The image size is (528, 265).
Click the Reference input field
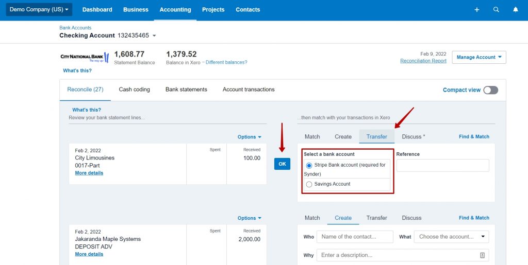pyautogui.click(x=443, y=166)
